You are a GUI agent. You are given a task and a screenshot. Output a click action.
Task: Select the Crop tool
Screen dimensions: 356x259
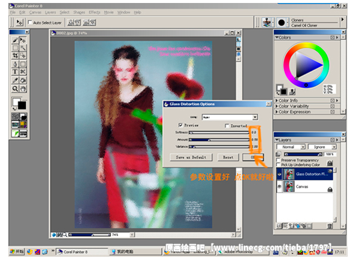tap(15, 56)
